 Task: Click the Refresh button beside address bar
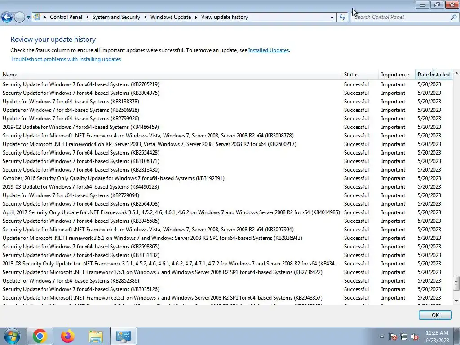[x=342, y=18]
